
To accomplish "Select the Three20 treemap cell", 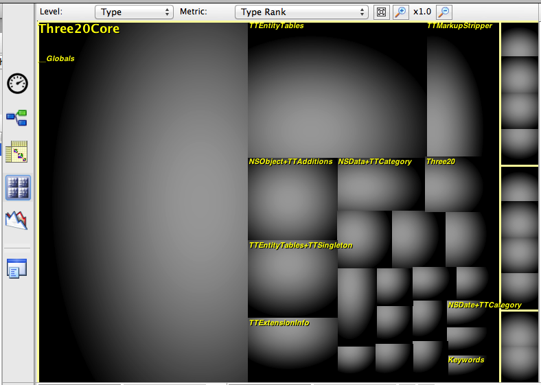I will click(x=461, y=184).
